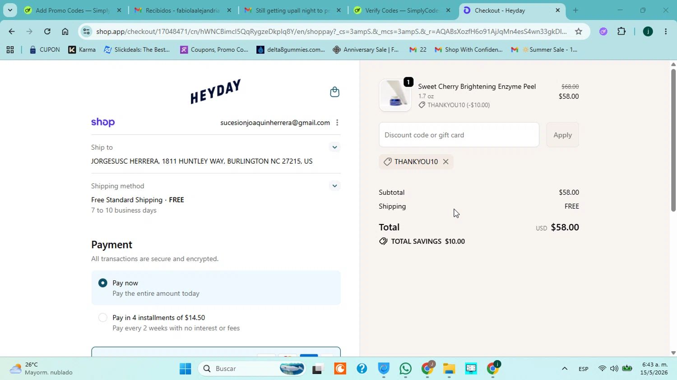The height and width of the screenshot is (380, 677).
Task: Click the page vertical scrollbar
Action: 673,140
